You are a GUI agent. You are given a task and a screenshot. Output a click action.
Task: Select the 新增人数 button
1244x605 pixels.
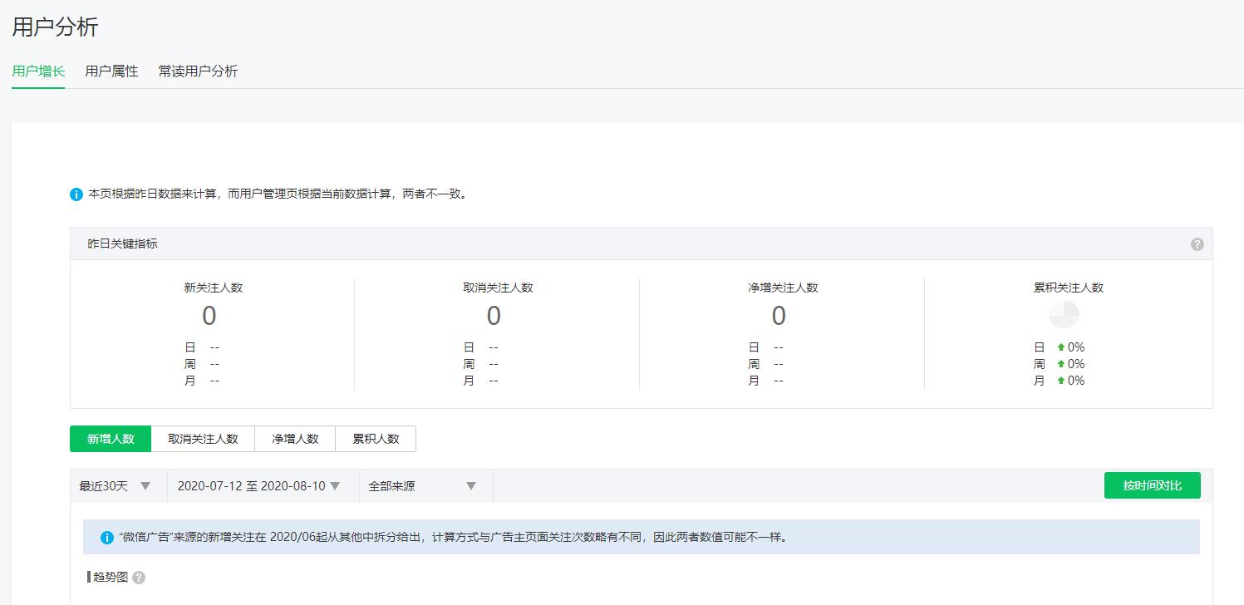point(111,439)
